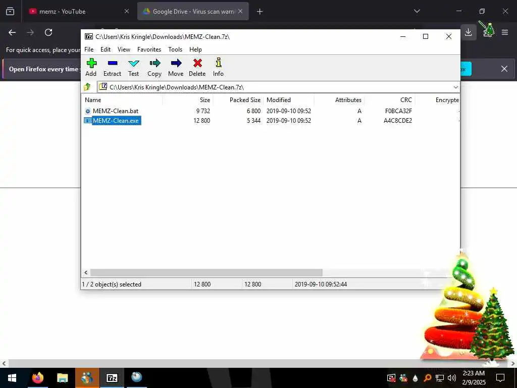The width and height of the screenshot is (517, 388).
Task: Open the Tools menu in 7-Zip
Action: [x=175, y=50]
